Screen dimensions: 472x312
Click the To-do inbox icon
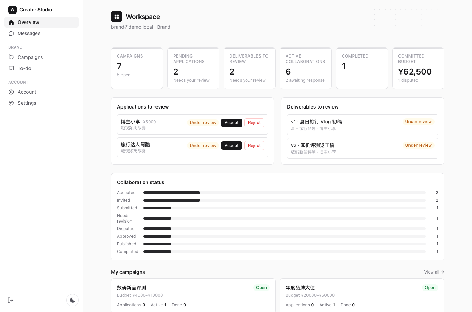pyautogui.click(x=11, y=68)
